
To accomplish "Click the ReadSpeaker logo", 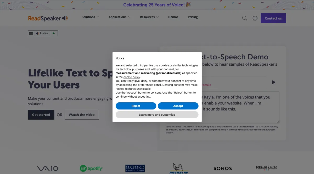I will pos(48,18).
